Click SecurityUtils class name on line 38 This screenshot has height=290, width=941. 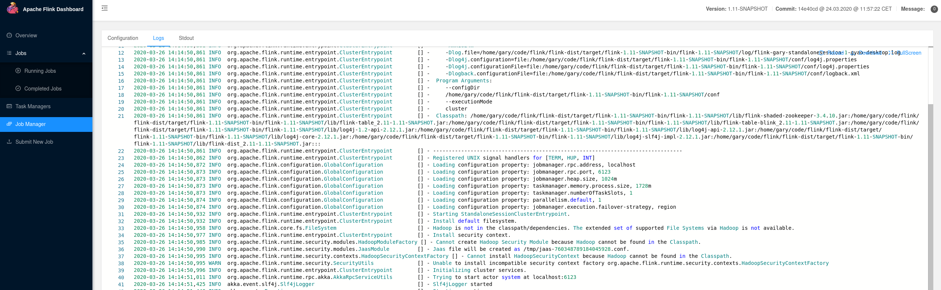(353, 263)
